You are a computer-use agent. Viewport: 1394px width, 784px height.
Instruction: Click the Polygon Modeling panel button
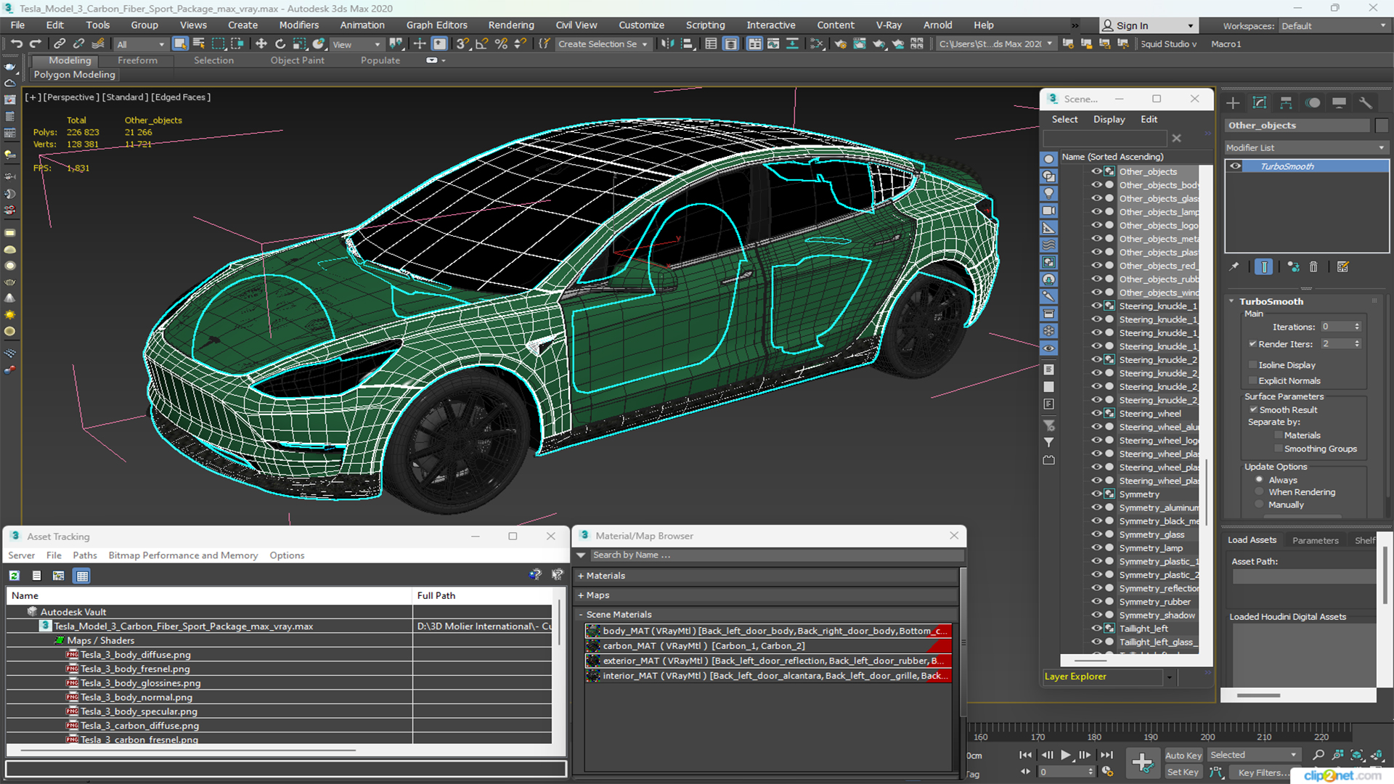tap(74, 75)
